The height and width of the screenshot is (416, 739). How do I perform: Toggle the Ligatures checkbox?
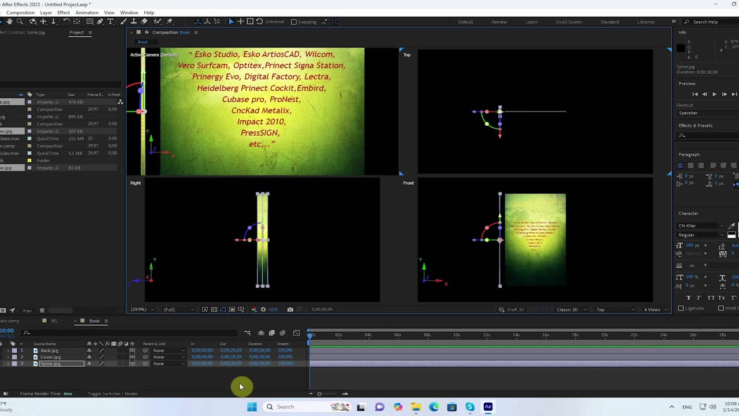coord(681,309)
